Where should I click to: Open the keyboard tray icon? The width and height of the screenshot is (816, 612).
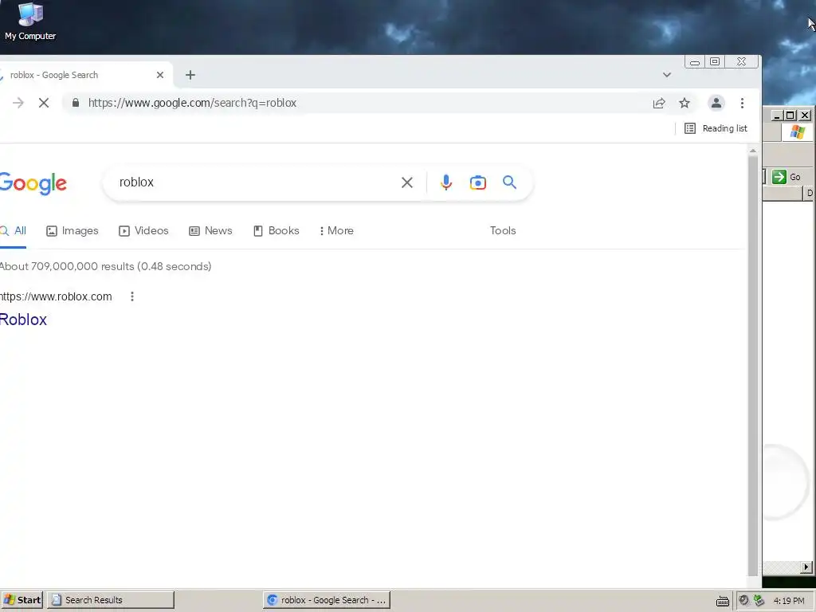click(x=722, y=601)
